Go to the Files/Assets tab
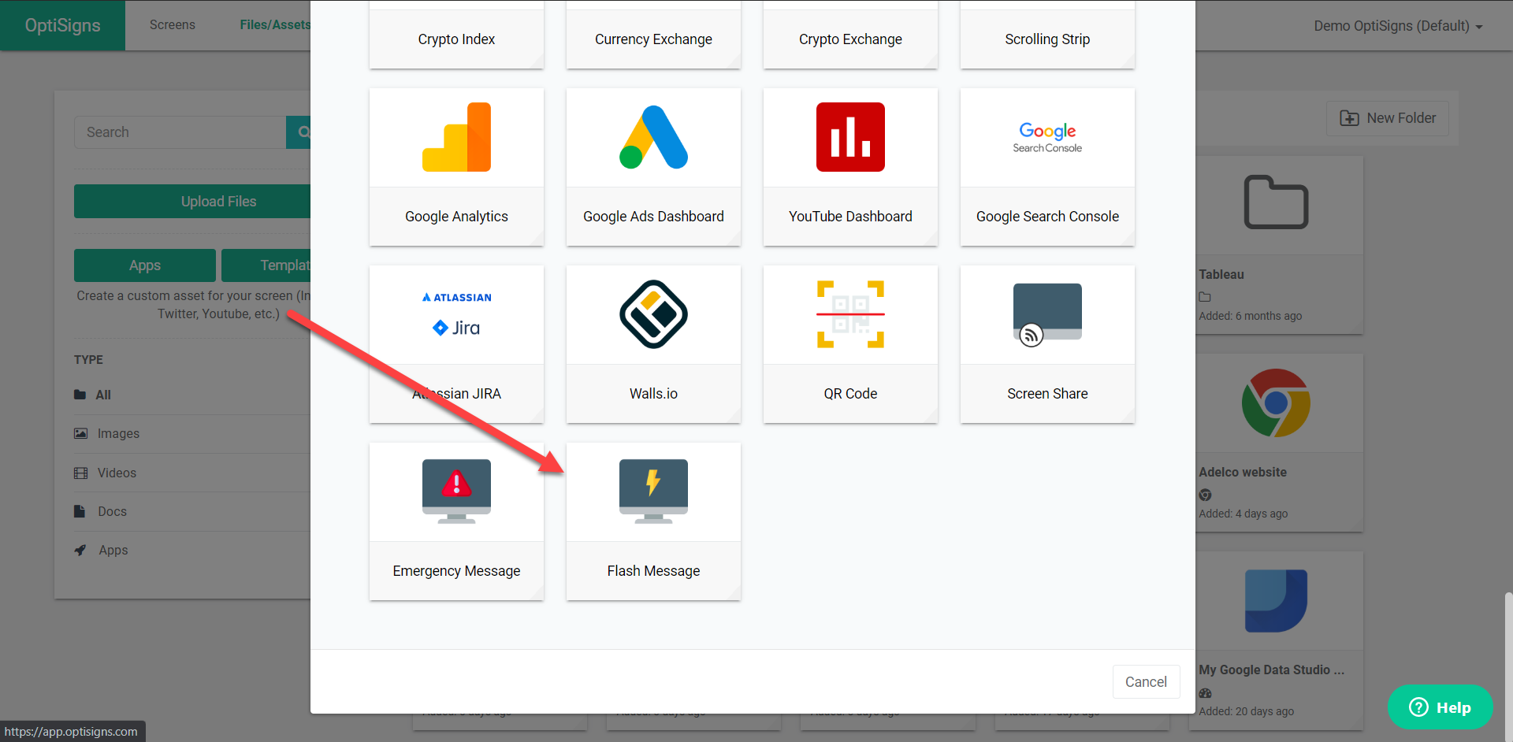Screen dimensions: 1513x742 click(x=274, y=25)
